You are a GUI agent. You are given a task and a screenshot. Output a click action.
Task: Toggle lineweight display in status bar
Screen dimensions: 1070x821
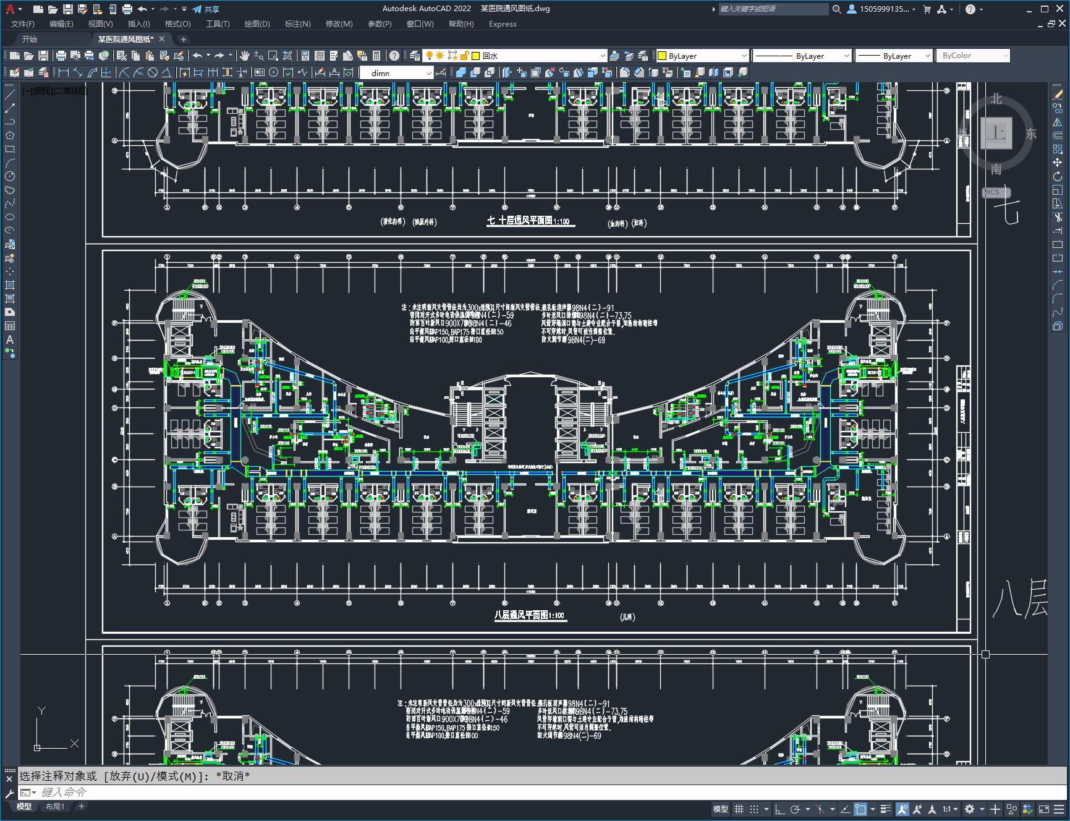coord(886,809)
